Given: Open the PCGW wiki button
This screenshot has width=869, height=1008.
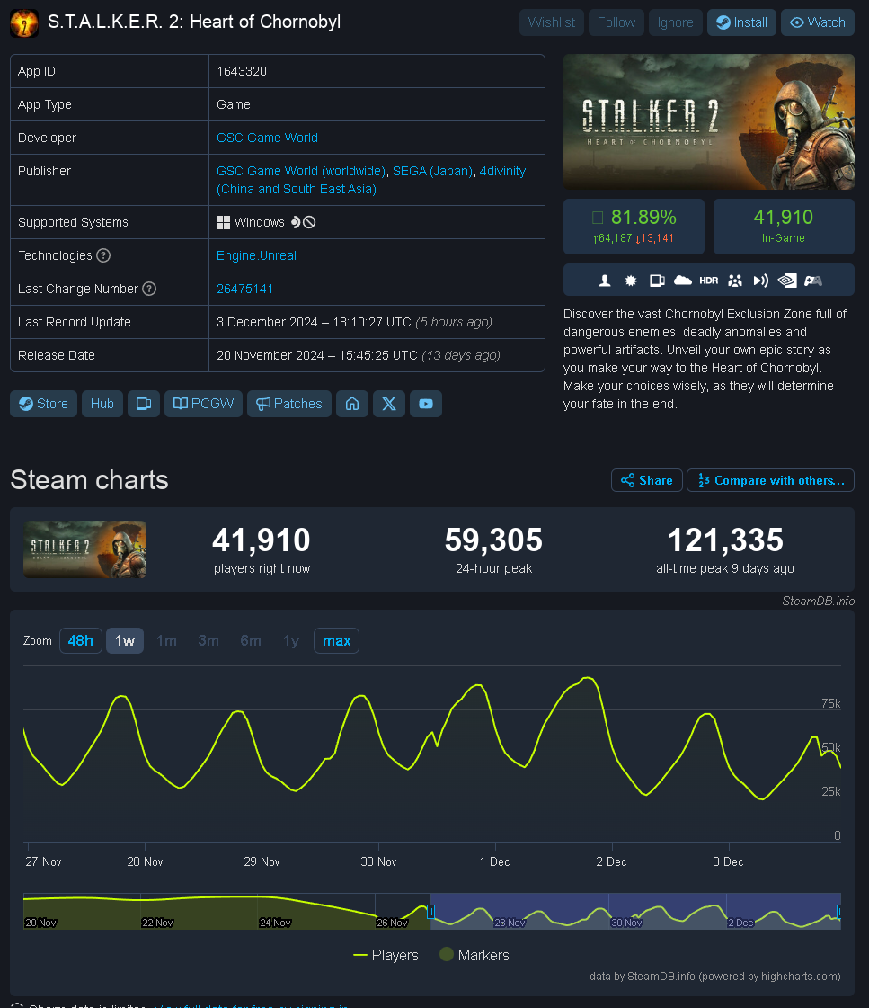Looking at the screenshot, I should tap(204, 404).
